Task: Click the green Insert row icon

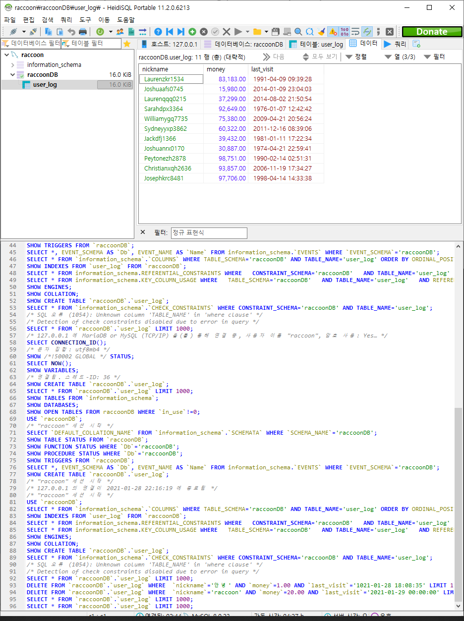Action: (x=192, y=31)
